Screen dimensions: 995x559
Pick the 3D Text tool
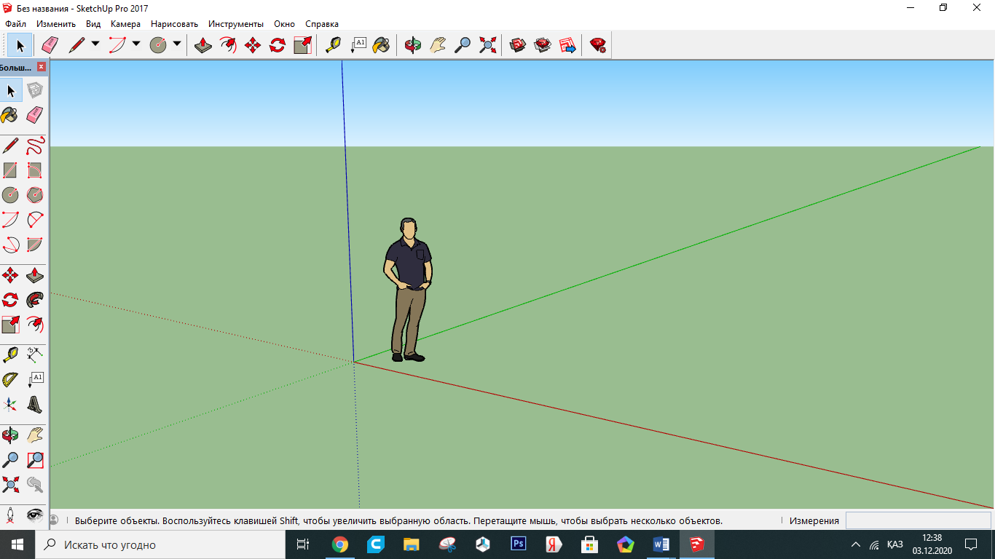point(35,404)
